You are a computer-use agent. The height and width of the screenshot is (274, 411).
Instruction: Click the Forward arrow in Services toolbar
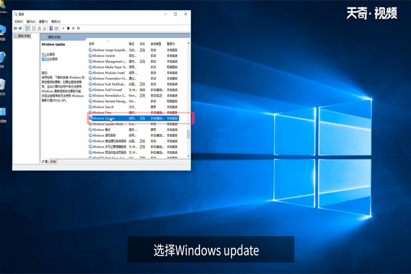(21, 28)
